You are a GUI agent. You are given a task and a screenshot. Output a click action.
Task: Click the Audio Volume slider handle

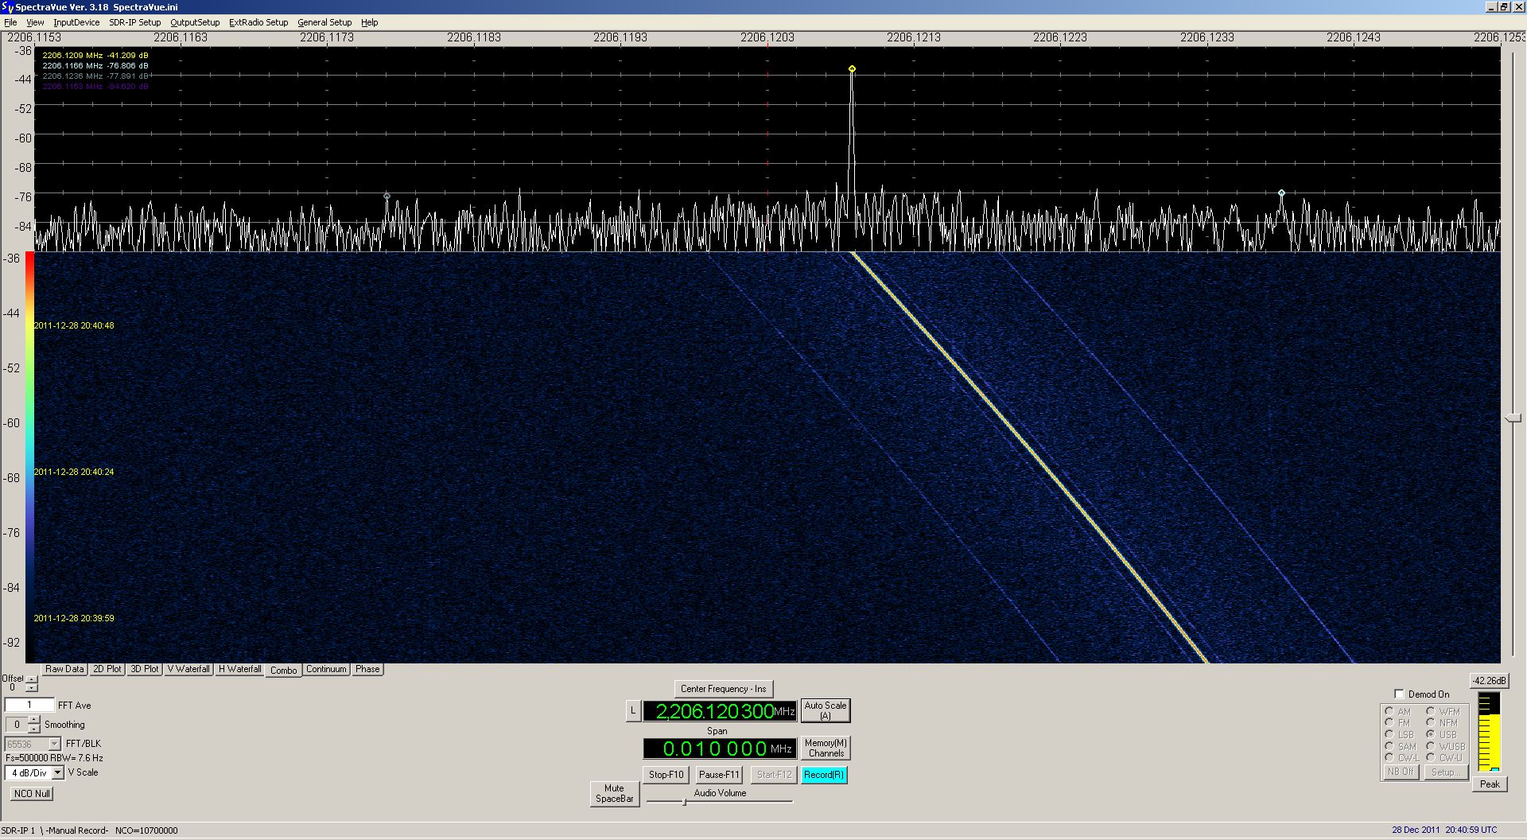[x=684, y=802]
